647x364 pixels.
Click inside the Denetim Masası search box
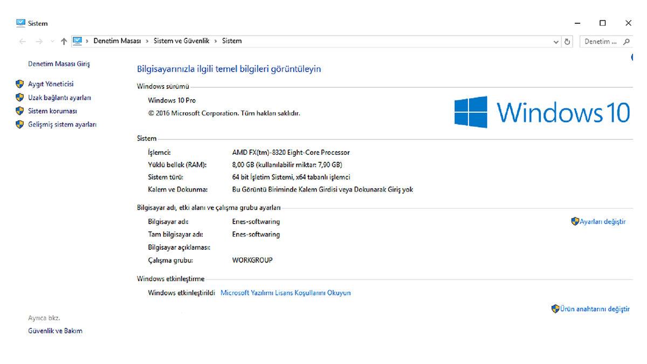pos(601,41)
